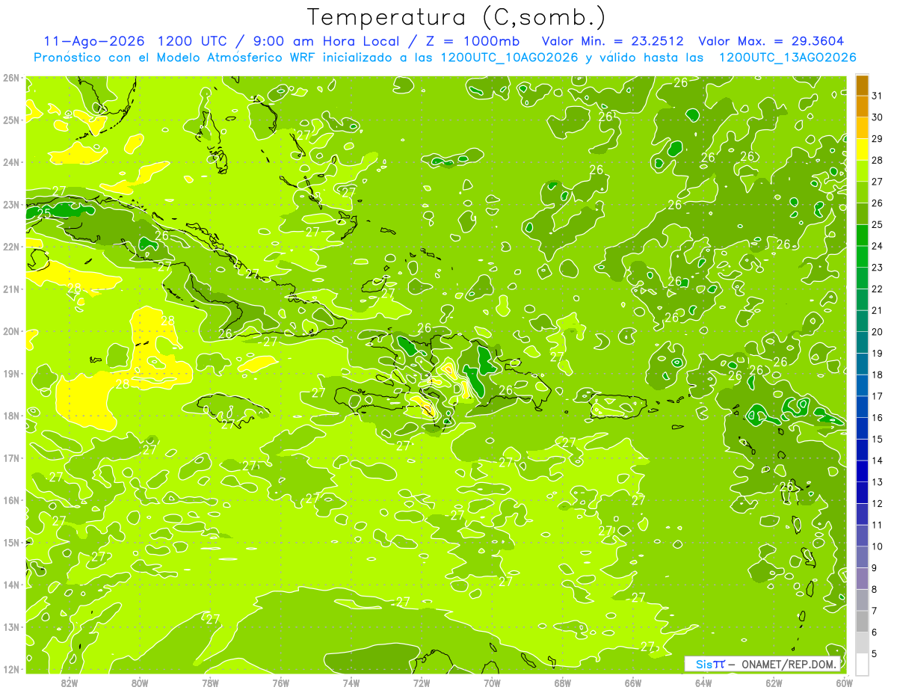Image resolution: width=897 pixels, height=693 pixels.
Task: Click the "62W" longitude axis label
Action: pyautogui.click(x=774, y=683)
